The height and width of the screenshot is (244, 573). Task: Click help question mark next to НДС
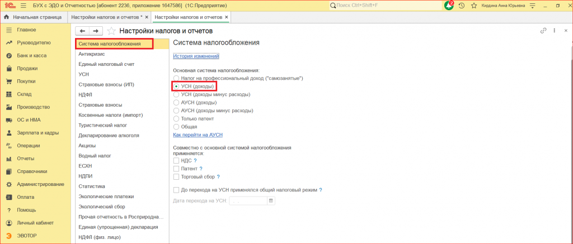pos(195,160)
